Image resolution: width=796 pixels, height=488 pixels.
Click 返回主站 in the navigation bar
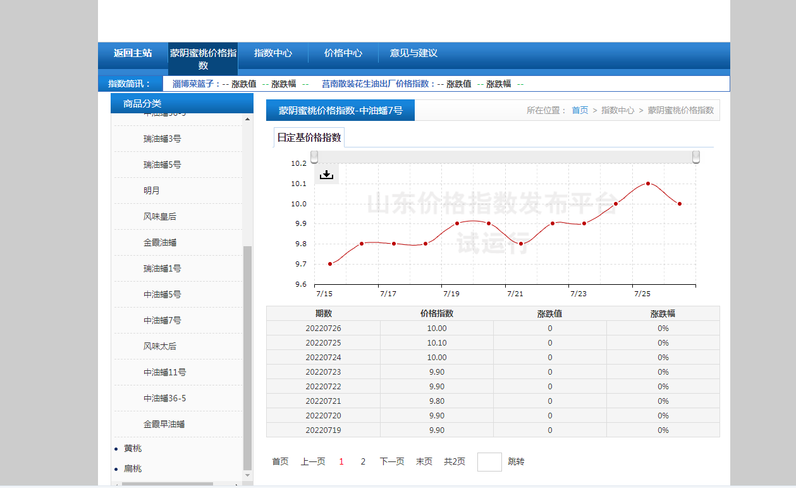pyautogui.click(x=133, y=53)
